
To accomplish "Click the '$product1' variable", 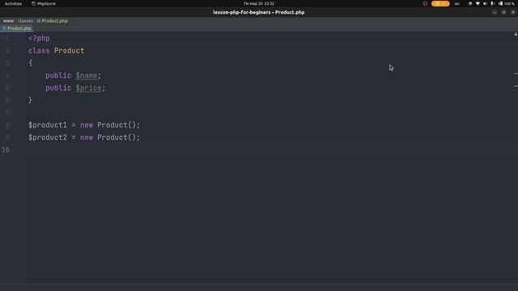I will click(x=48, y=125).
